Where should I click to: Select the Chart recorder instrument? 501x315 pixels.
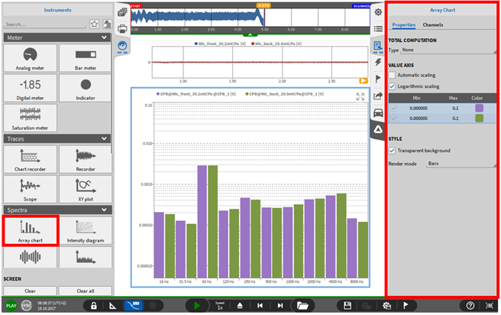[x=31, y=159]
